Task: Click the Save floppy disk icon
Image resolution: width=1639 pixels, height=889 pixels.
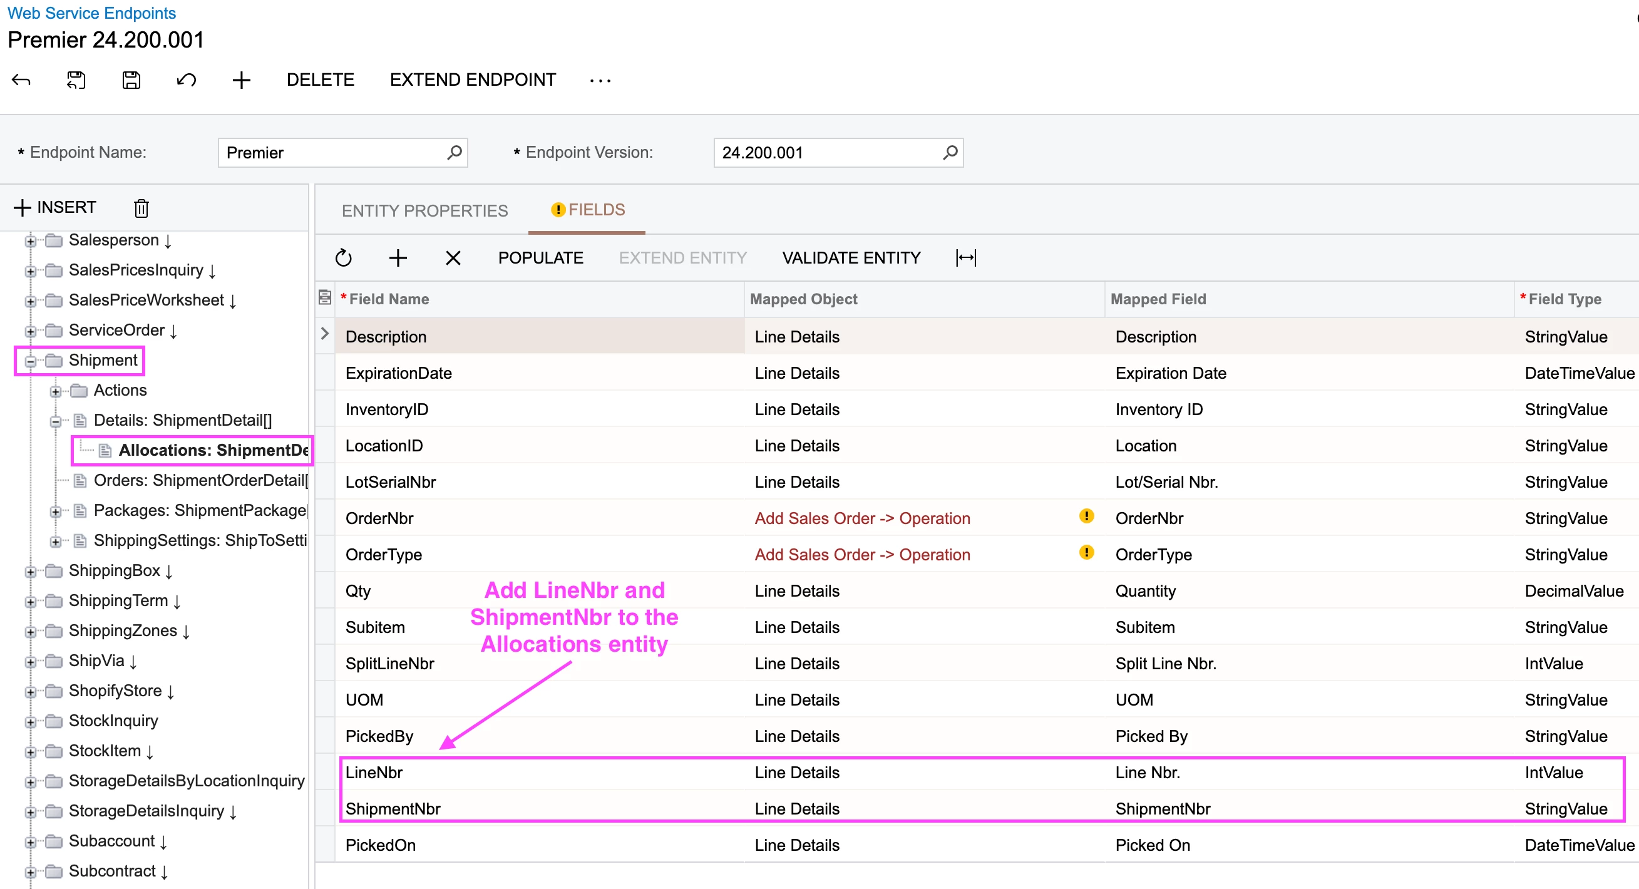Action: [131, 80]
